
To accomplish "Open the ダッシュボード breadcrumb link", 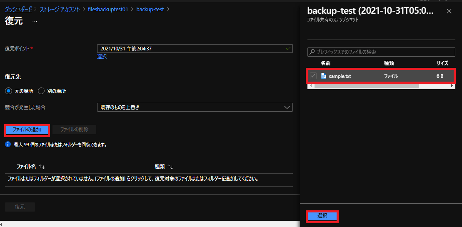I will 18,9.
